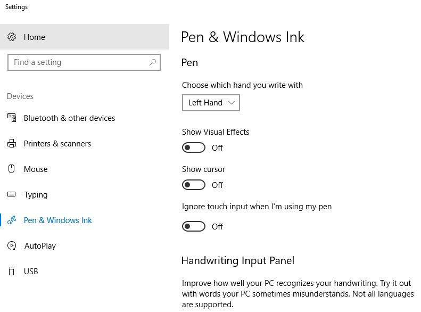The height and width of the screenshot is (312, 421).
Task: Toggle Ignore touch input when using pen
Action: 194,226
